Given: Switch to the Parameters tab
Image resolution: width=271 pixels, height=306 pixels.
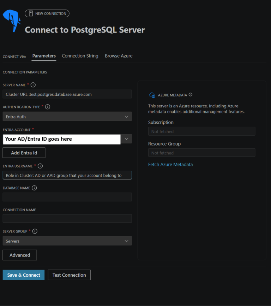Looking at the screenshot, I should tap(44, 56).
